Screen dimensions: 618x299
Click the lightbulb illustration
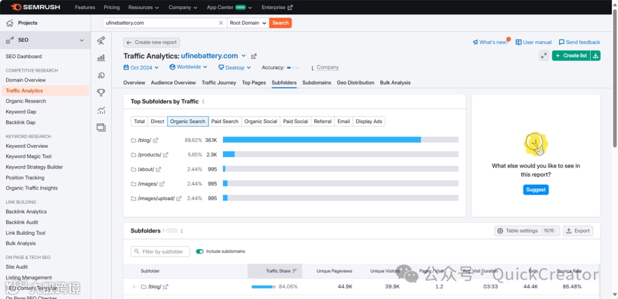[x=536, y=144]
